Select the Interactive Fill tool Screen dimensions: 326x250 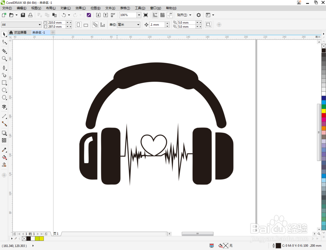(x=4, y=157)
